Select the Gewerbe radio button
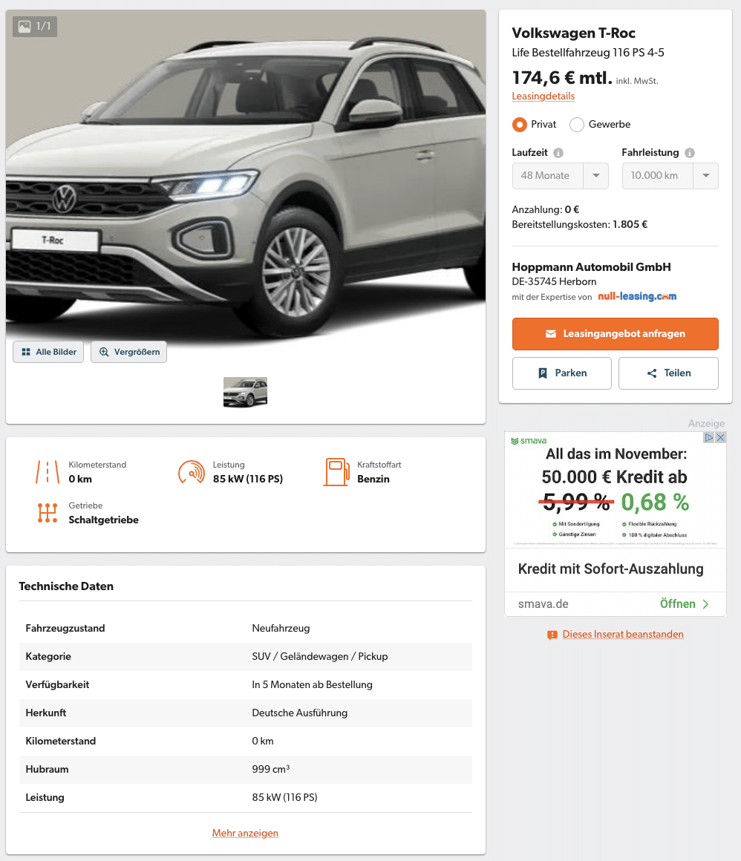Screen dimensions: 741x861 (x=577, y=125)
